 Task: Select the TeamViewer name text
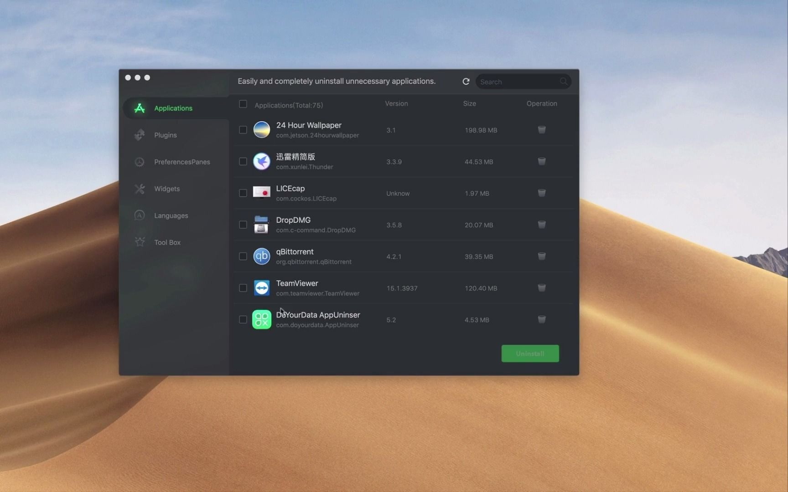pyautogui.click(x=297, y=283)
